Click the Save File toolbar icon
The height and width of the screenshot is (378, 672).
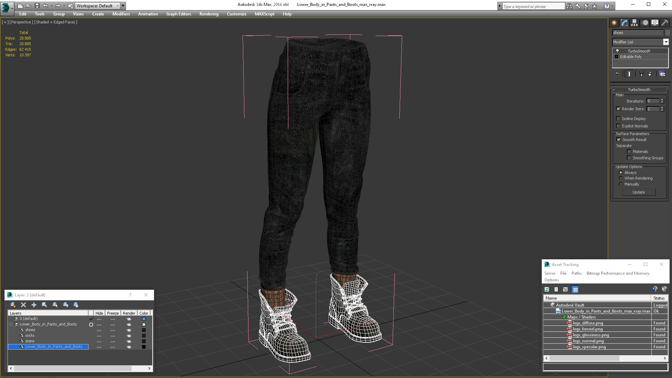37,6
